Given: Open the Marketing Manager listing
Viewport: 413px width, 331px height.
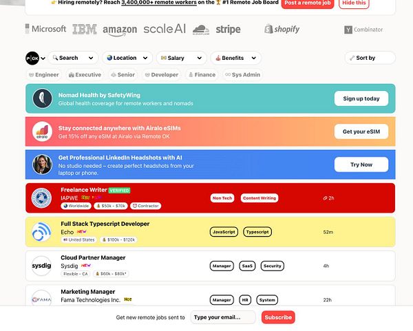Looking at the screenshot, I should [210, 295].
